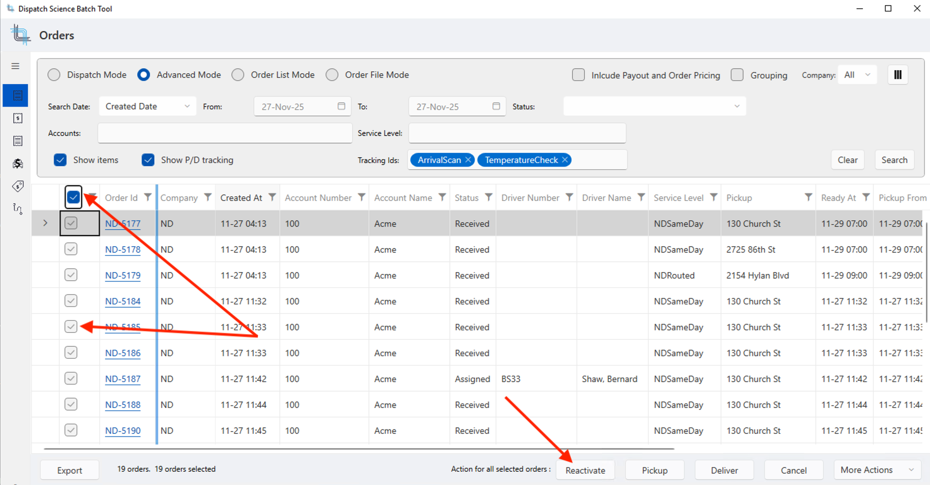Filter the Service Level column
Image resolution: width=930 pixels, height=485 pixels.
tap(714, 198)
